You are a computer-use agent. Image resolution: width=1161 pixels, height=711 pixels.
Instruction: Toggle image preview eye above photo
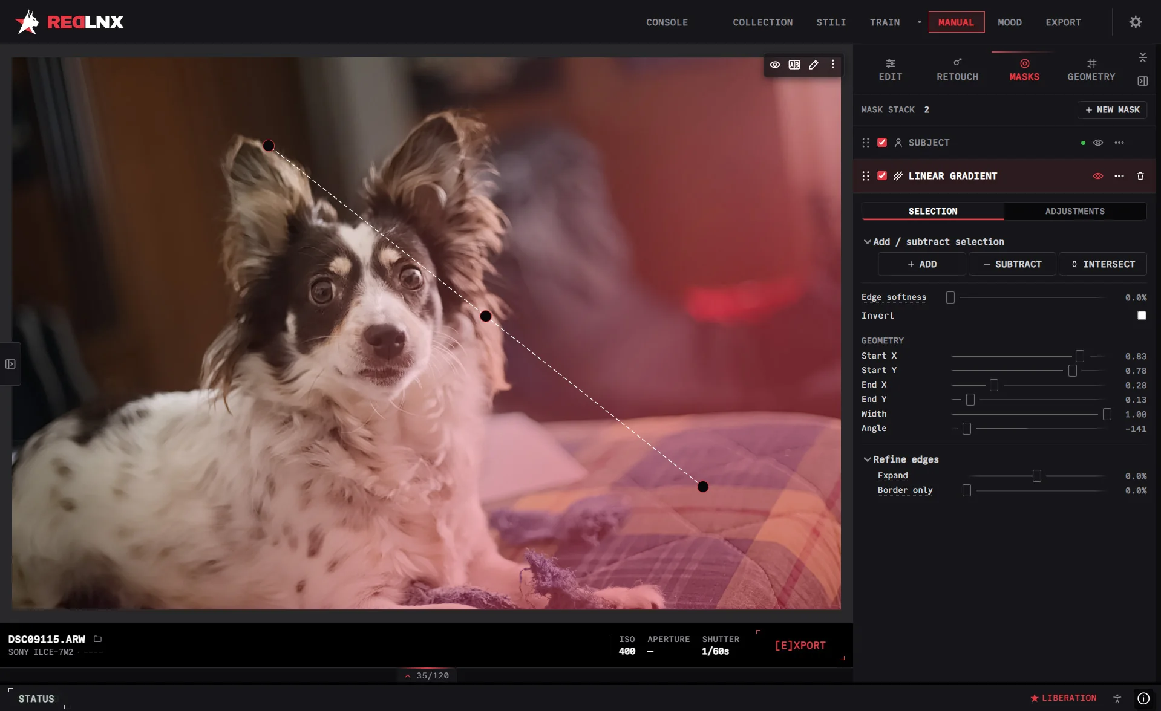click(775, 65)
